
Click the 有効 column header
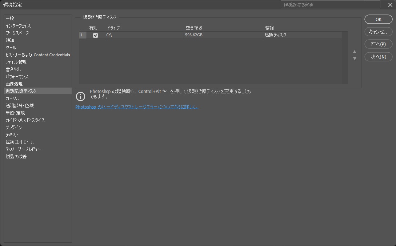point(93,28)
